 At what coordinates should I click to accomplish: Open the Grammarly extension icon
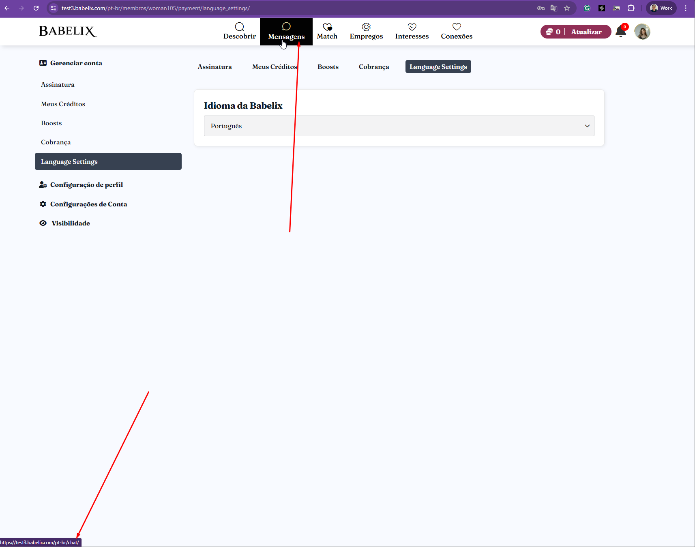(x=587, y=8)
